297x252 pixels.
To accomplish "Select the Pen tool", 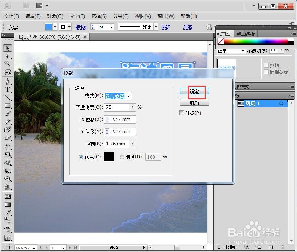I will pos(8,81).
